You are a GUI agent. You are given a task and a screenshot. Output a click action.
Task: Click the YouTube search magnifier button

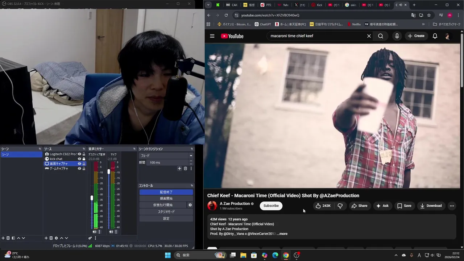(381, 36)
